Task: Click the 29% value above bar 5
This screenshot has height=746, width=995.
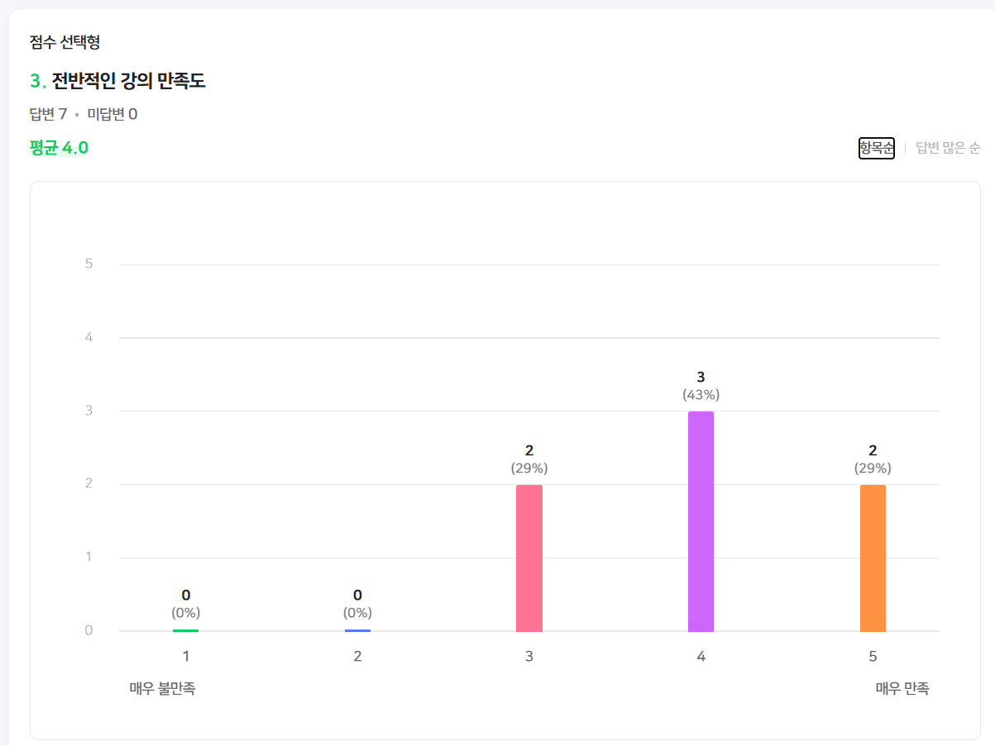Action: point(873,468)
